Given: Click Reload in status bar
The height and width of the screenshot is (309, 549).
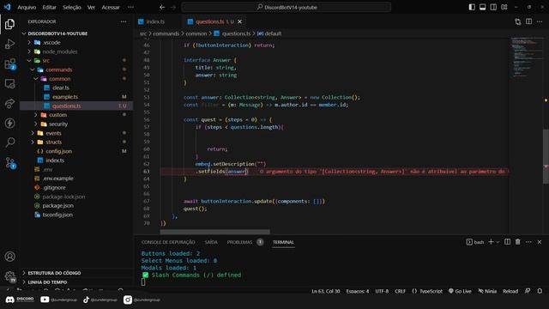Looking at the screenshot, I should 510,291.
